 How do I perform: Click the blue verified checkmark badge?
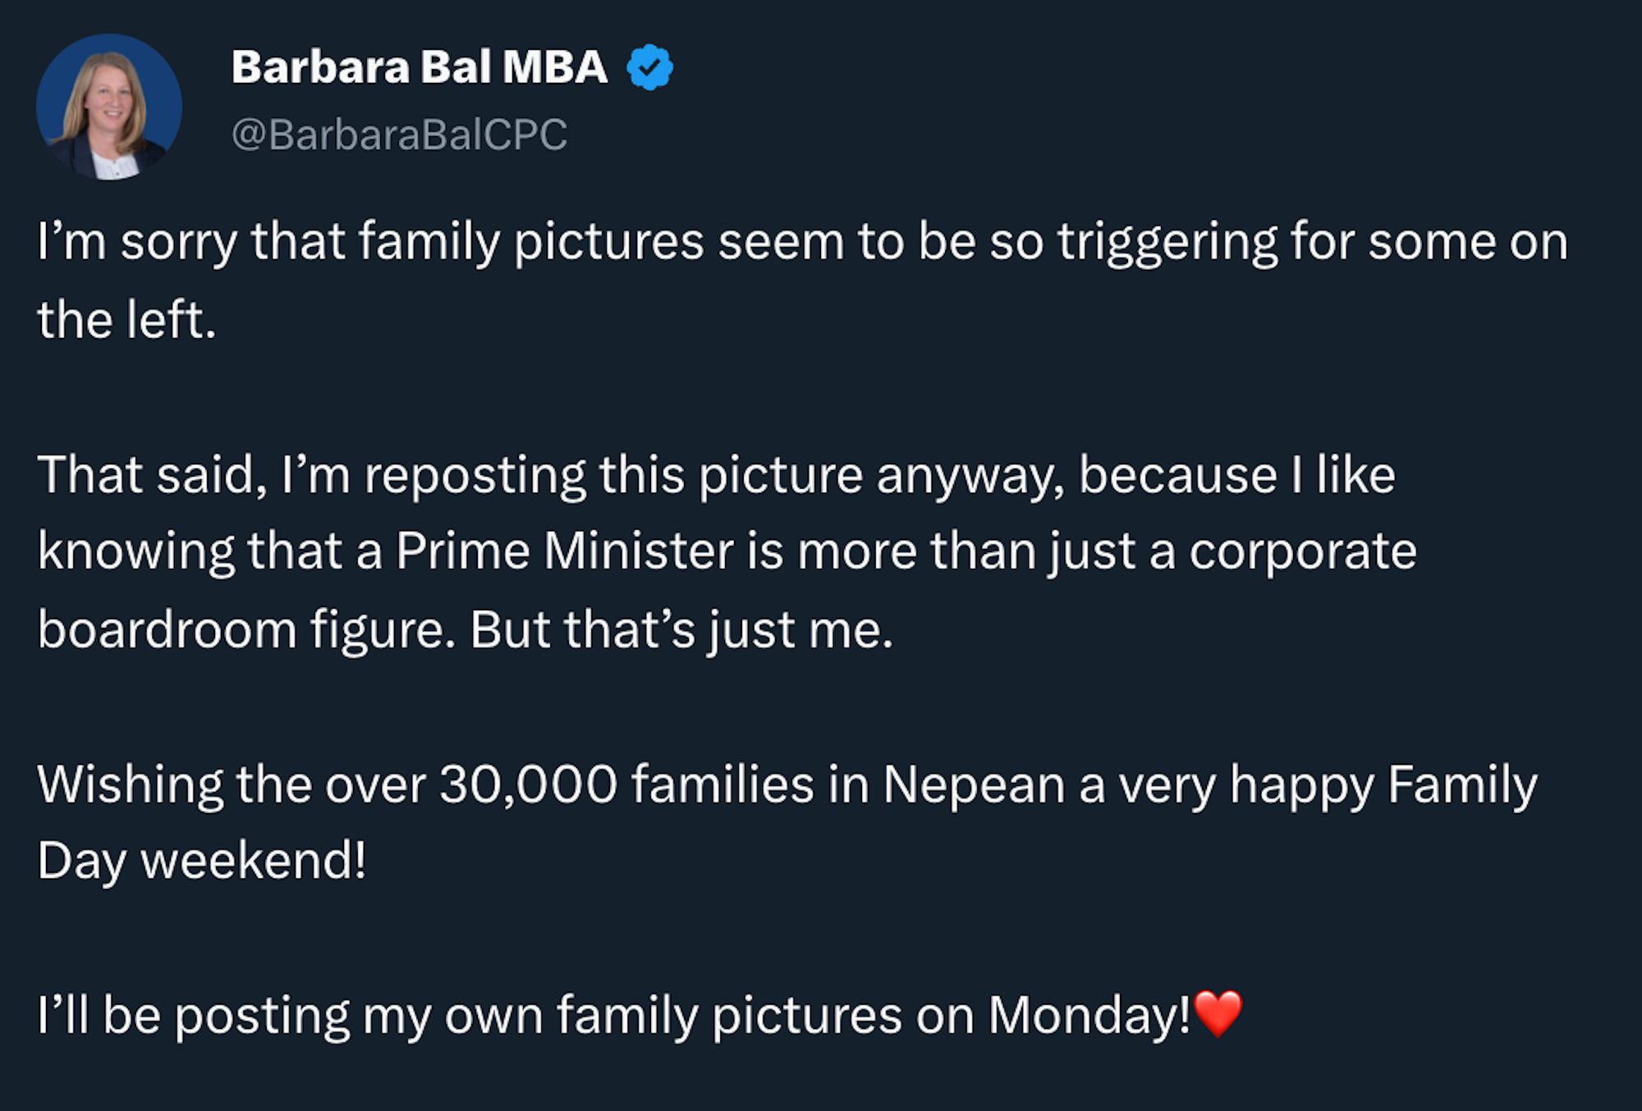(649, 67)
